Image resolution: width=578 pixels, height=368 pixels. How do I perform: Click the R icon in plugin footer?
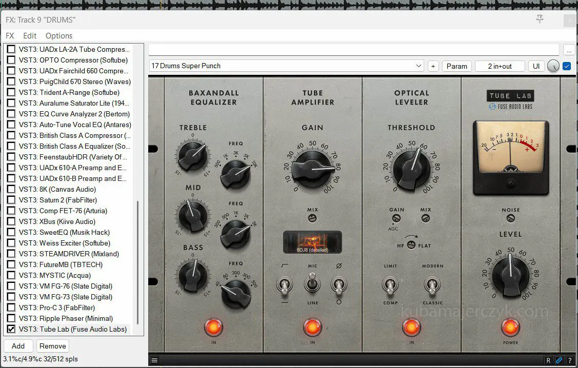coord(548,360)
